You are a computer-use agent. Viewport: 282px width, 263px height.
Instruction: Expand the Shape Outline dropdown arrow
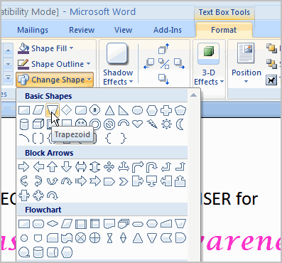click(x=89, y=64)
